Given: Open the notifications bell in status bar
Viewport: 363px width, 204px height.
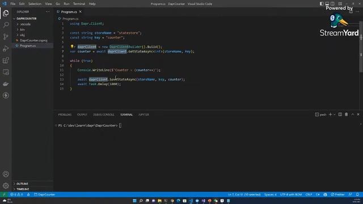Looking at the screenshot, I should point(357,194).
